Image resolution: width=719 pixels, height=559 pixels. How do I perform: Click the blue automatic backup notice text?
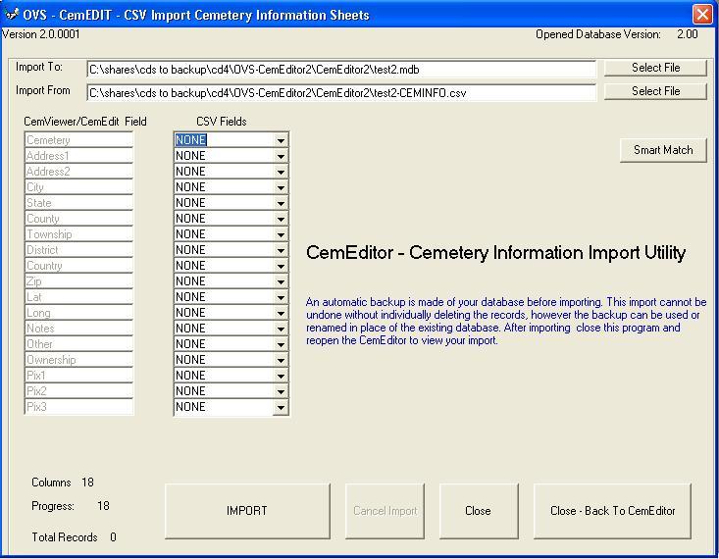(506, 321)
